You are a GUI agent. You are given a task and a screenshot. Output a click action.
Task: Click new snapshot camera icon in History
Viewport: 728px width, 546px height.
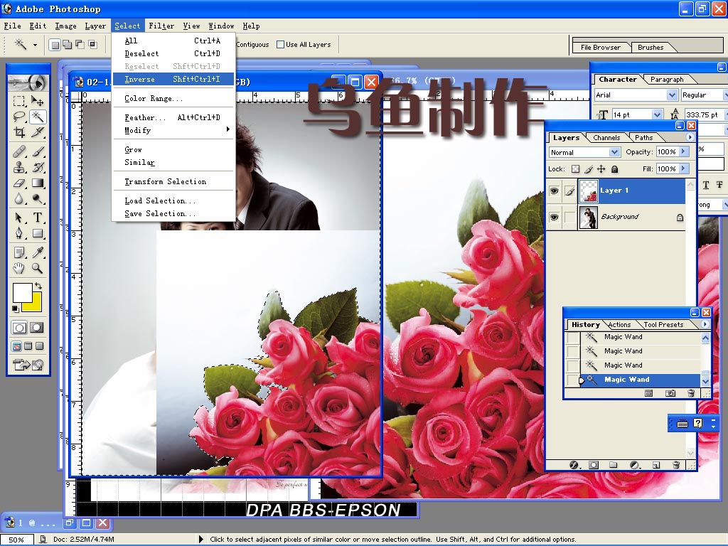(x=670, y=393)
